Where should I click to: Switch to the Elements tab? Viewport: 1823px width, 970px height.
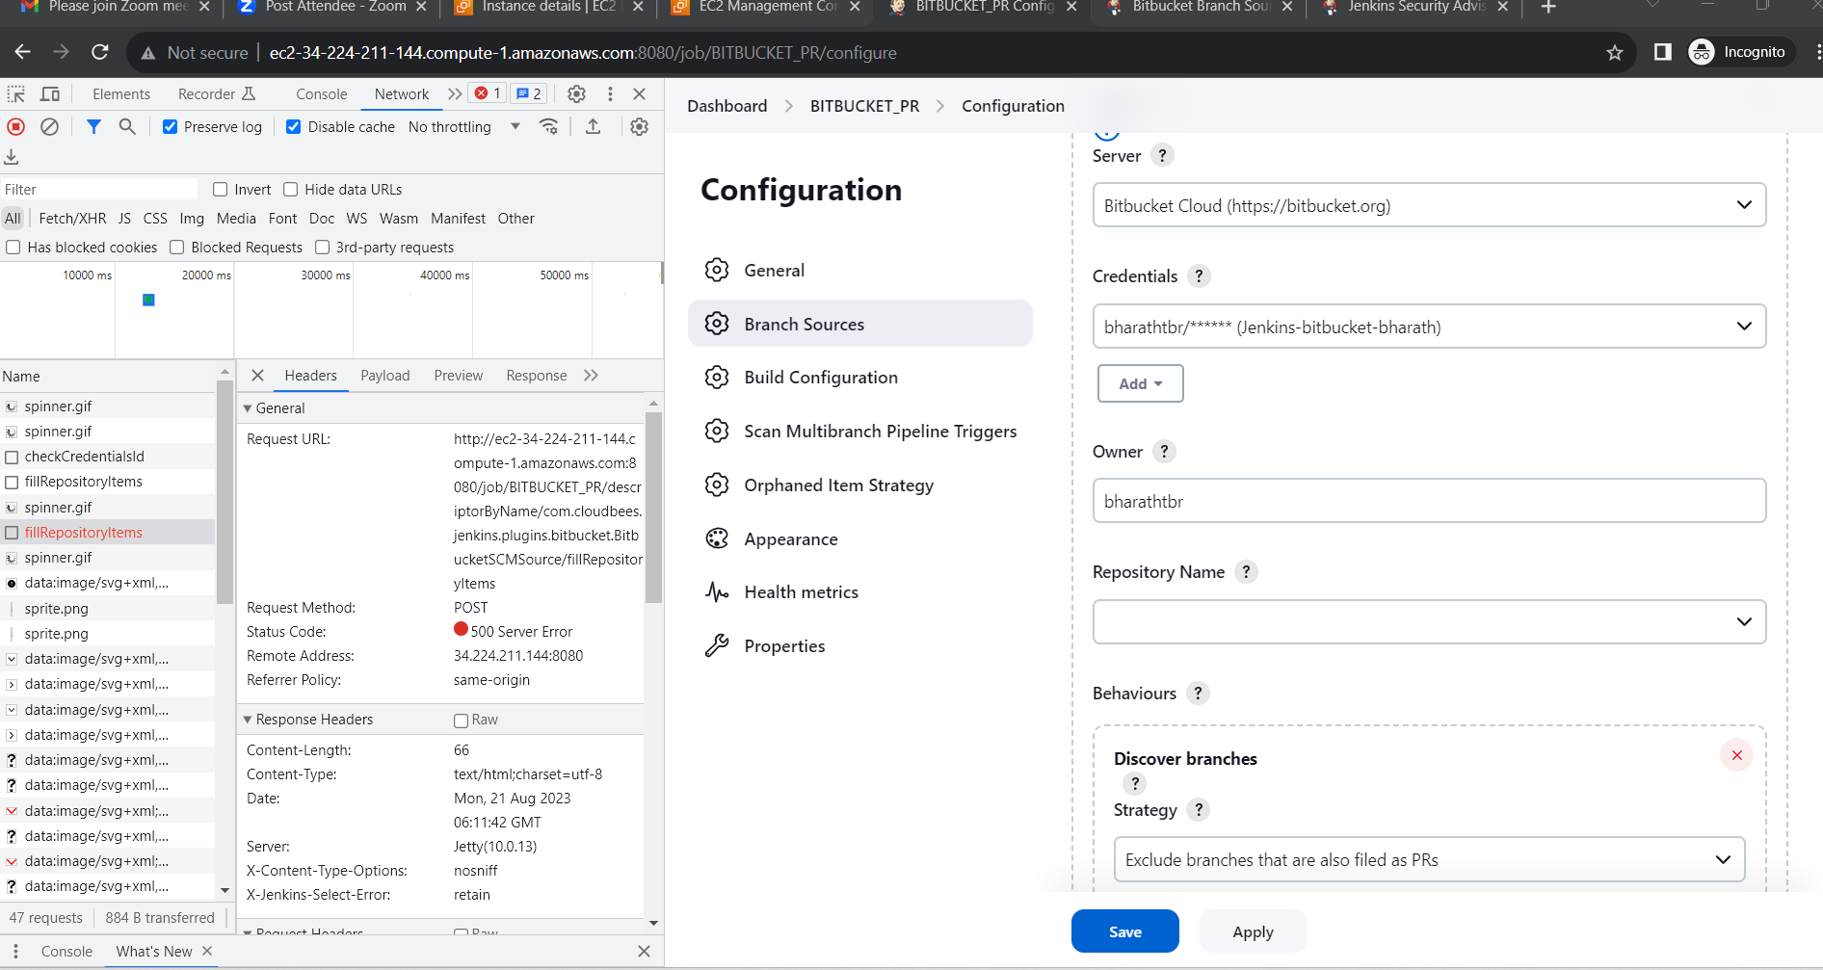121,93
